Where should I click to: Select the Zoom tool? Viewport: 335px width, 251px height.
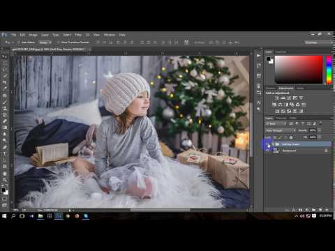4,180
